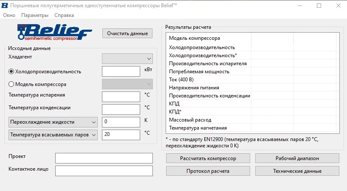This screenshot has height=191, width=347.
Task: Click the Контактное лицо text field
Action: (x=104, y=171)
